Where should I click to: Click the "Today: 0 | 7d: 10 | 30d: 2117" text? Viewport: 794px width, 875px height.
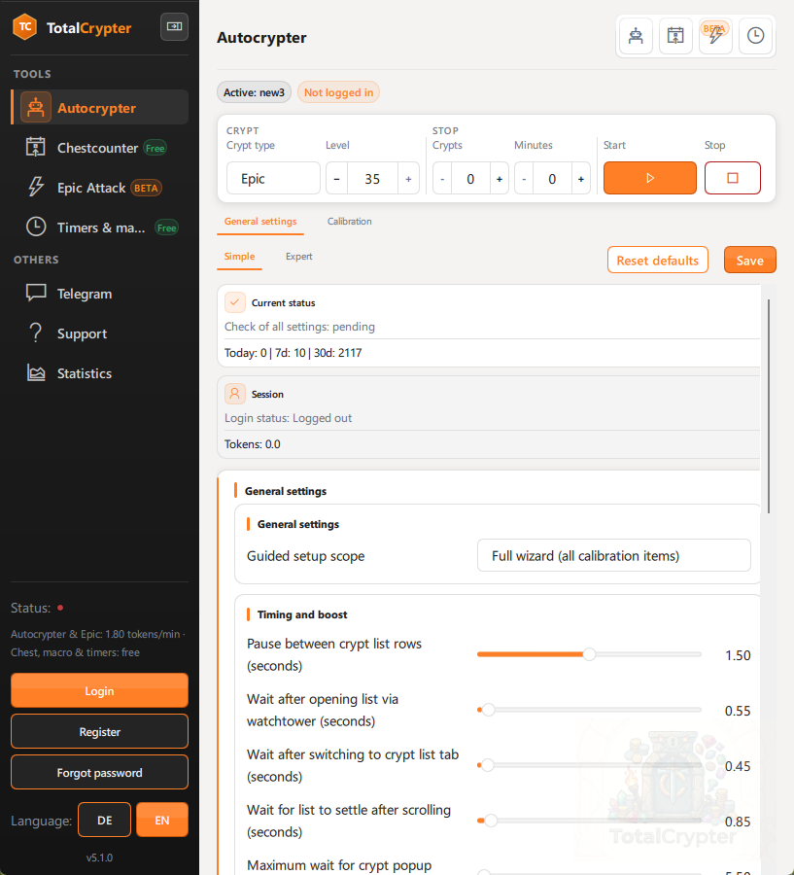293,353
